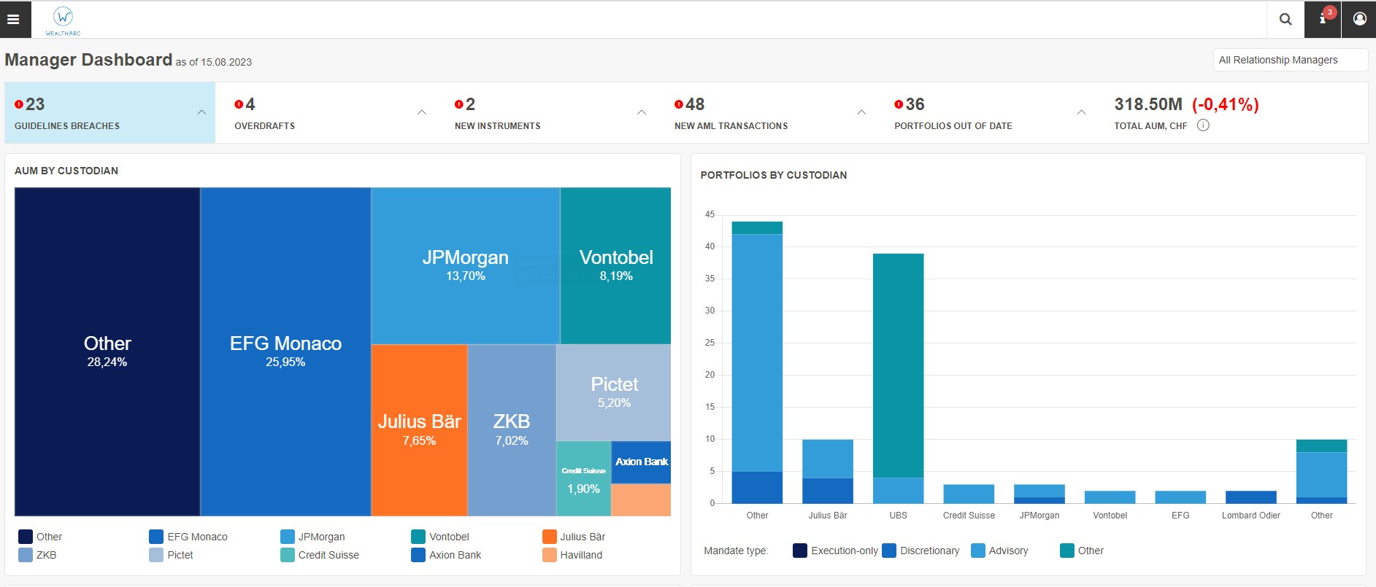Click the Discretionary mandate type swatch
Image resolution: width=1376 pixels, height=587 pixels.
[x=889, y=551]
